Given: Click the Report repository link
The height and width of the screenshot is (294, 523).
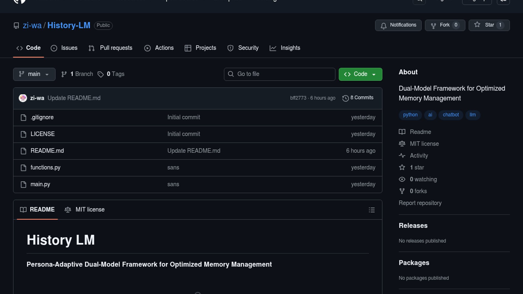Looking at the screenshot, I should pyautogui.click(x=420, y=203).
